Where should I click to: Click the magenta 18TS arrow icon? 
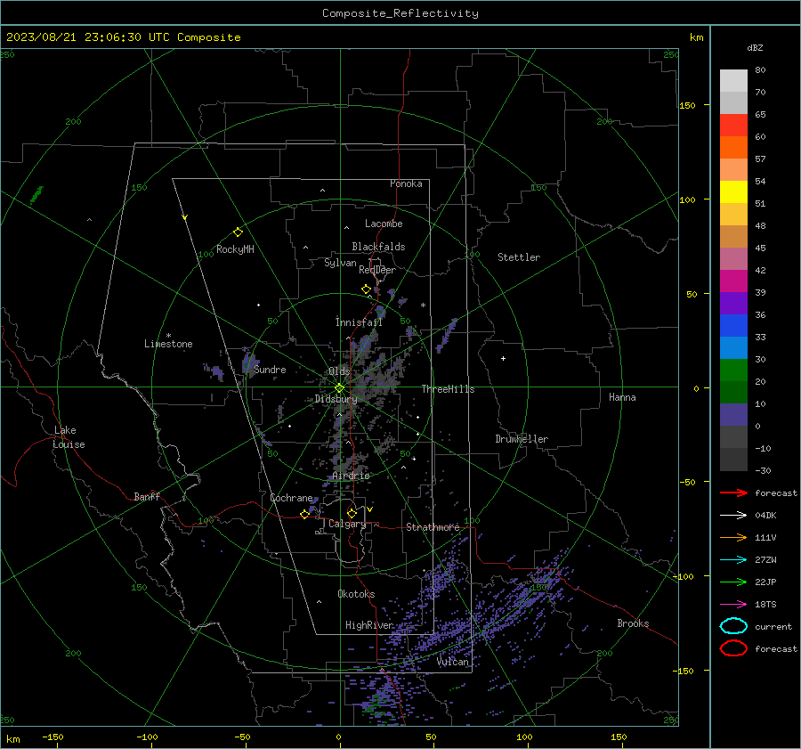coord(733,604)
